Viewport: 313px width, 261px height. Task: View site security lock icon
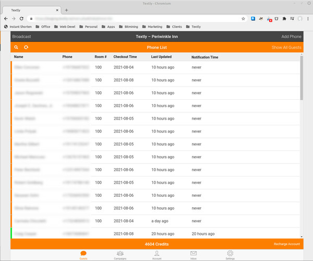[31, 19]
